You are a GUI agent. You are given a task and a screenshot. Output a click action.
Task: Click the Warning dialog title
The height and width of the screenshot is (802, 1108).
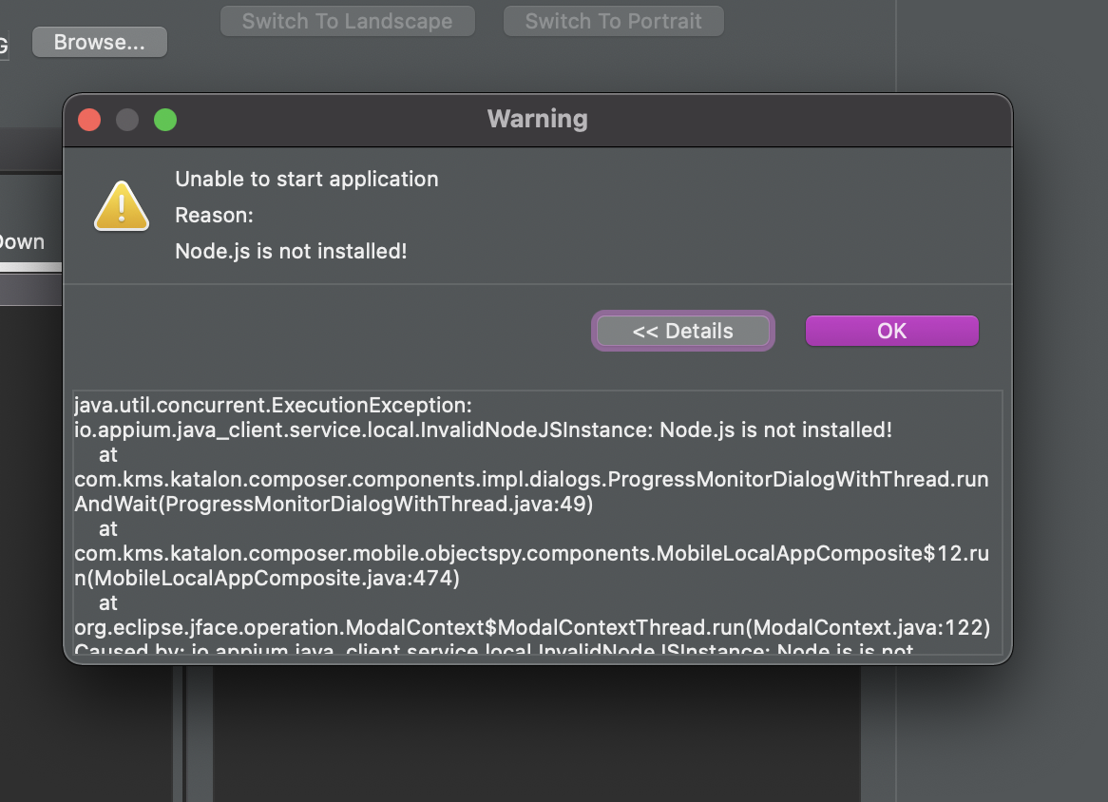pos(538,119)
